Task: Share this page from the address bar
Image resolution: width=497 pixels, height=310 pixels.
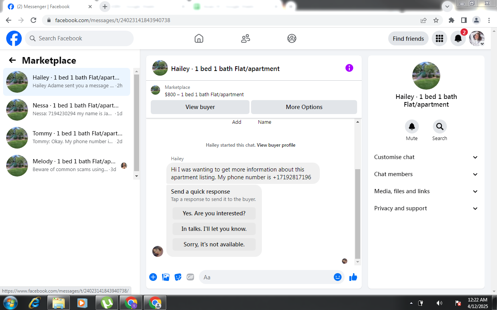Action: [424, 20]
